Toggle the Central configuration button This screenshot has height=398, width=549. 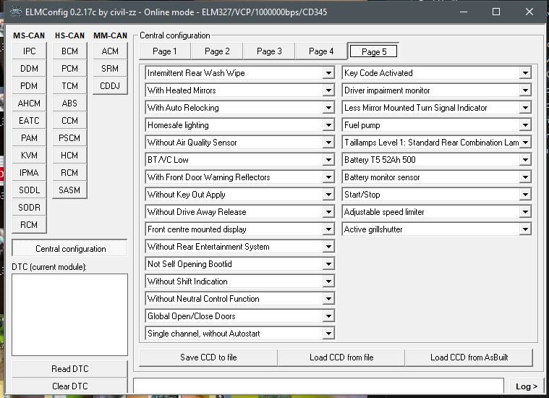click(x=70, y=248)
